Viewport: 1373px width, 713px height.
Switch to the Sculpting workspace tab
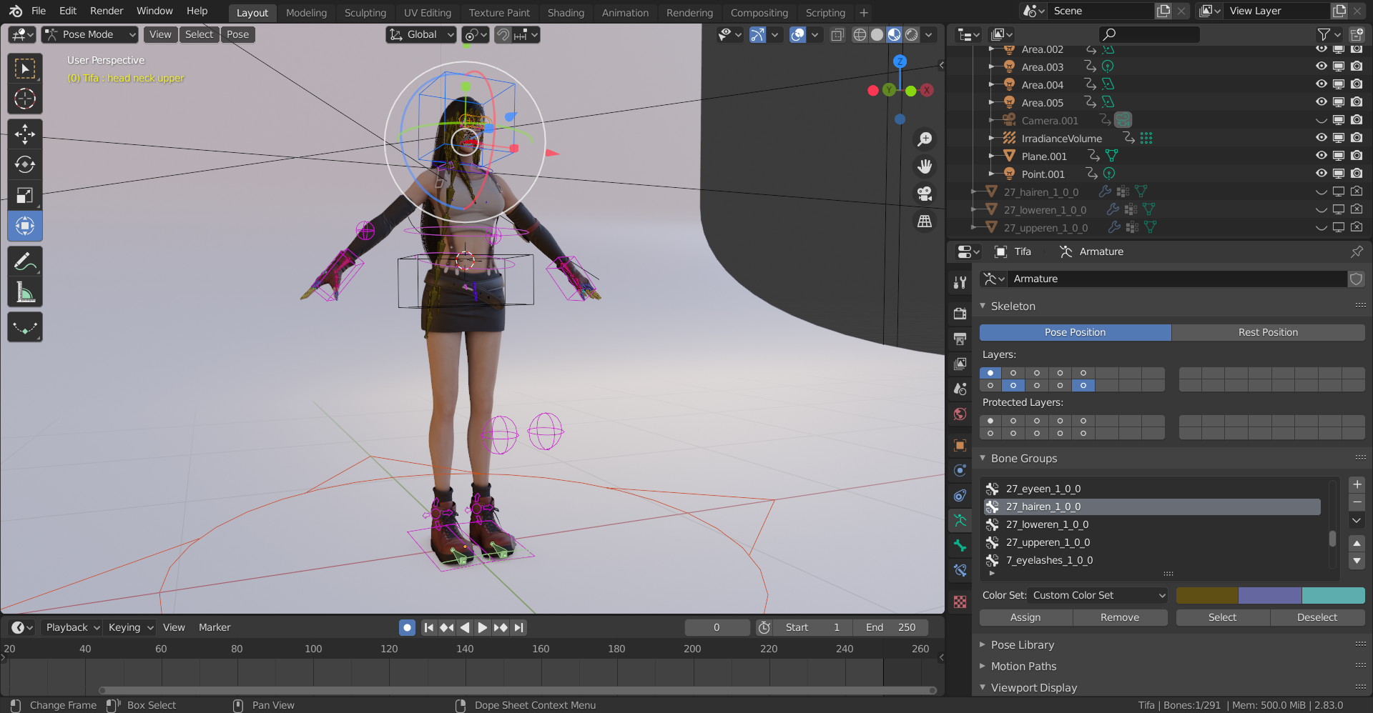click(x=365, y=13)
